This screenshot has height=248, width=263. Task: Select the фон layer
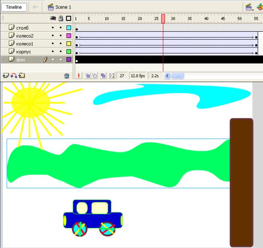pos(20,60)
